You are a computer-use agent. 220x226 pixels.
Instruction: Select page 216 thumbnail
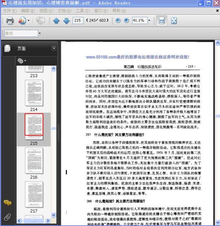coord(34,161)
